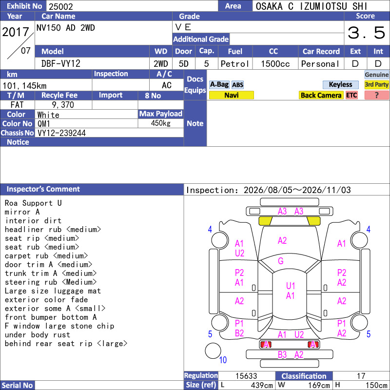Click the height value 150cm
Viewport: 390px width, 390px height.
pyautogui.click(x=376, y=385)
